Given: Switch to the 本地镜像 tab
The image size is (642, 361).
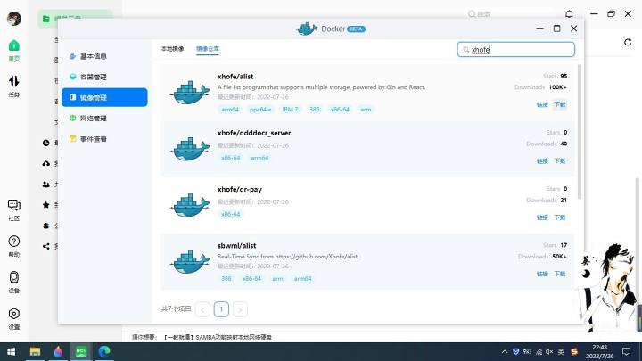Looking at the screenshot, I should [172, 49].
